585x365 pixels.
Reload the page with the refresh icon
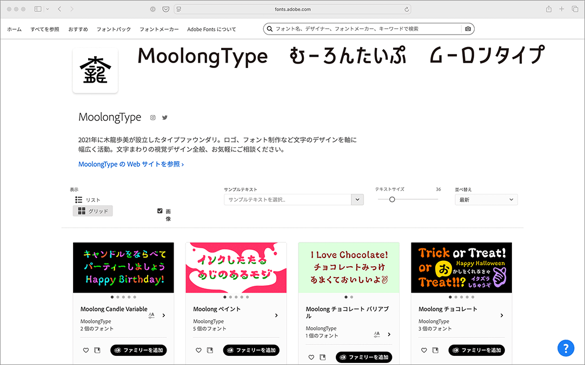tap(407, 9)
